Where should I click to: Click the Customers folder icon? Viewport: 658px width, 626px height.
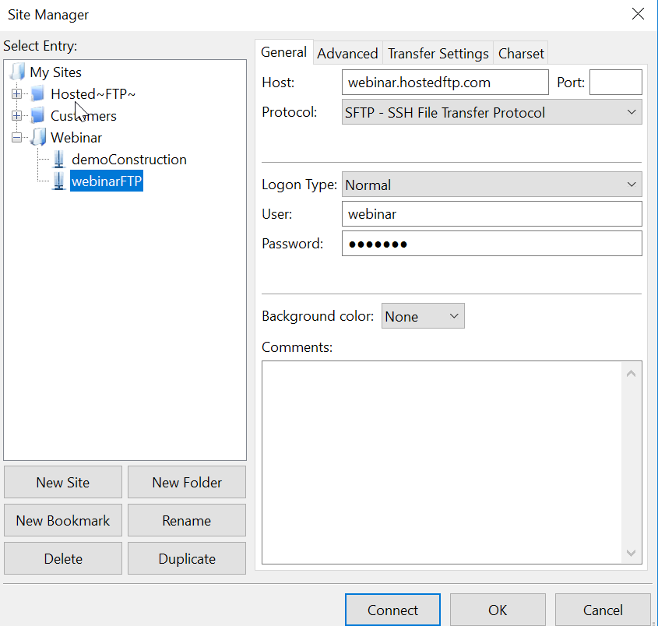tap(38, 115)
